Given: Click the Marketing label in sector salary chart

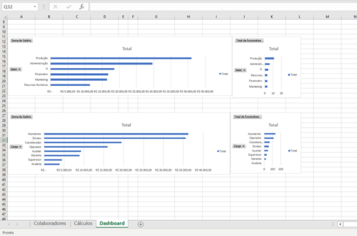Looking at the screenshot, I should pyautogui.click(x=42, y=80).
